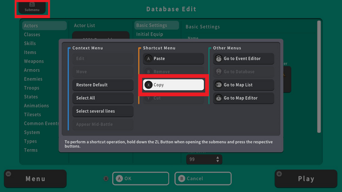342x192 pixels.
Task: Choose Select several lines option
Action: 103,111
